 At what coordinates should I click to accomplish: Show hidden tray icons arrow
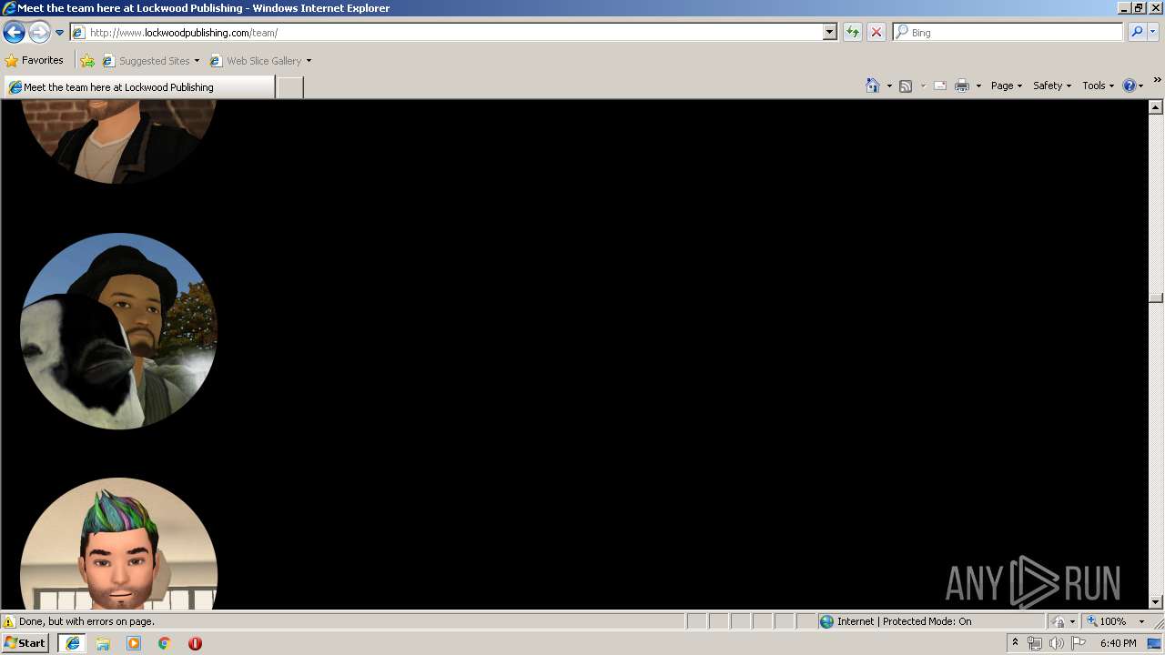[x=1015, y=643]
